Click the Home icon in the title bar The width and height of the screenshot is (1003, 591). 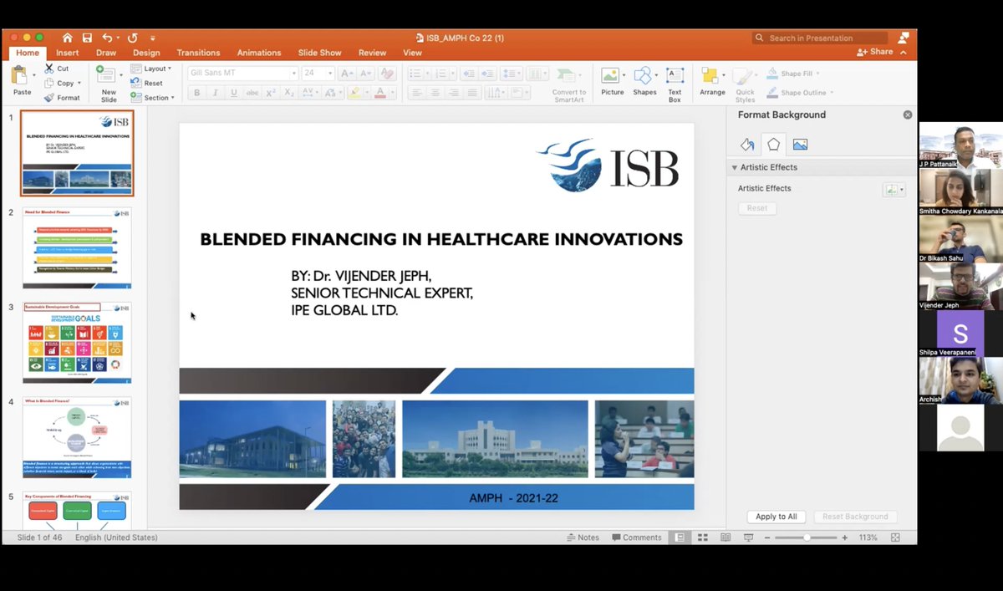tap(68, 38)
